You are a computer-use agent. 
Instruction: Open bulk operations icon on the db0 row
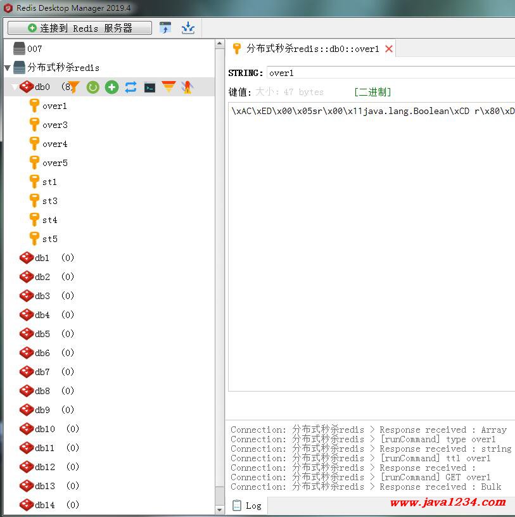(188, 87)
